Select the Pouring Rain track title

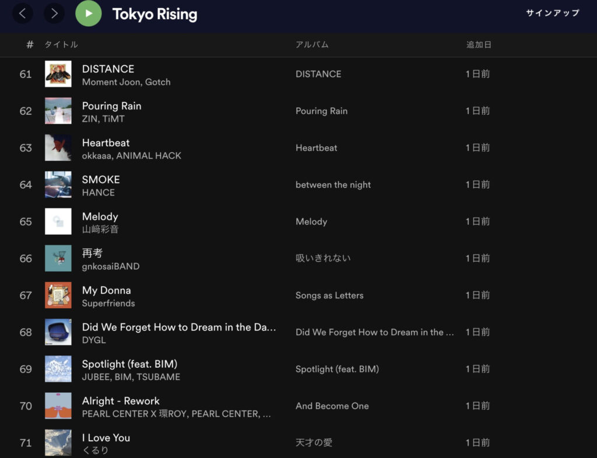tap(111, 105)
